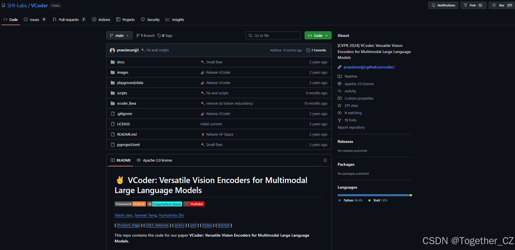Select the README tab in file viewer
Image resolution: width=515 pixels, height=250 pixels.
coord(121,160)
